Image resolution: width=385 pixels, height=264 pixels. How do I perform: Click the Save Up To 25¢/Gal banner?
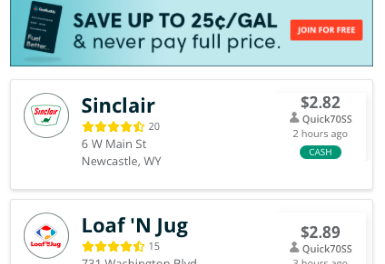(x=192, y=33)
